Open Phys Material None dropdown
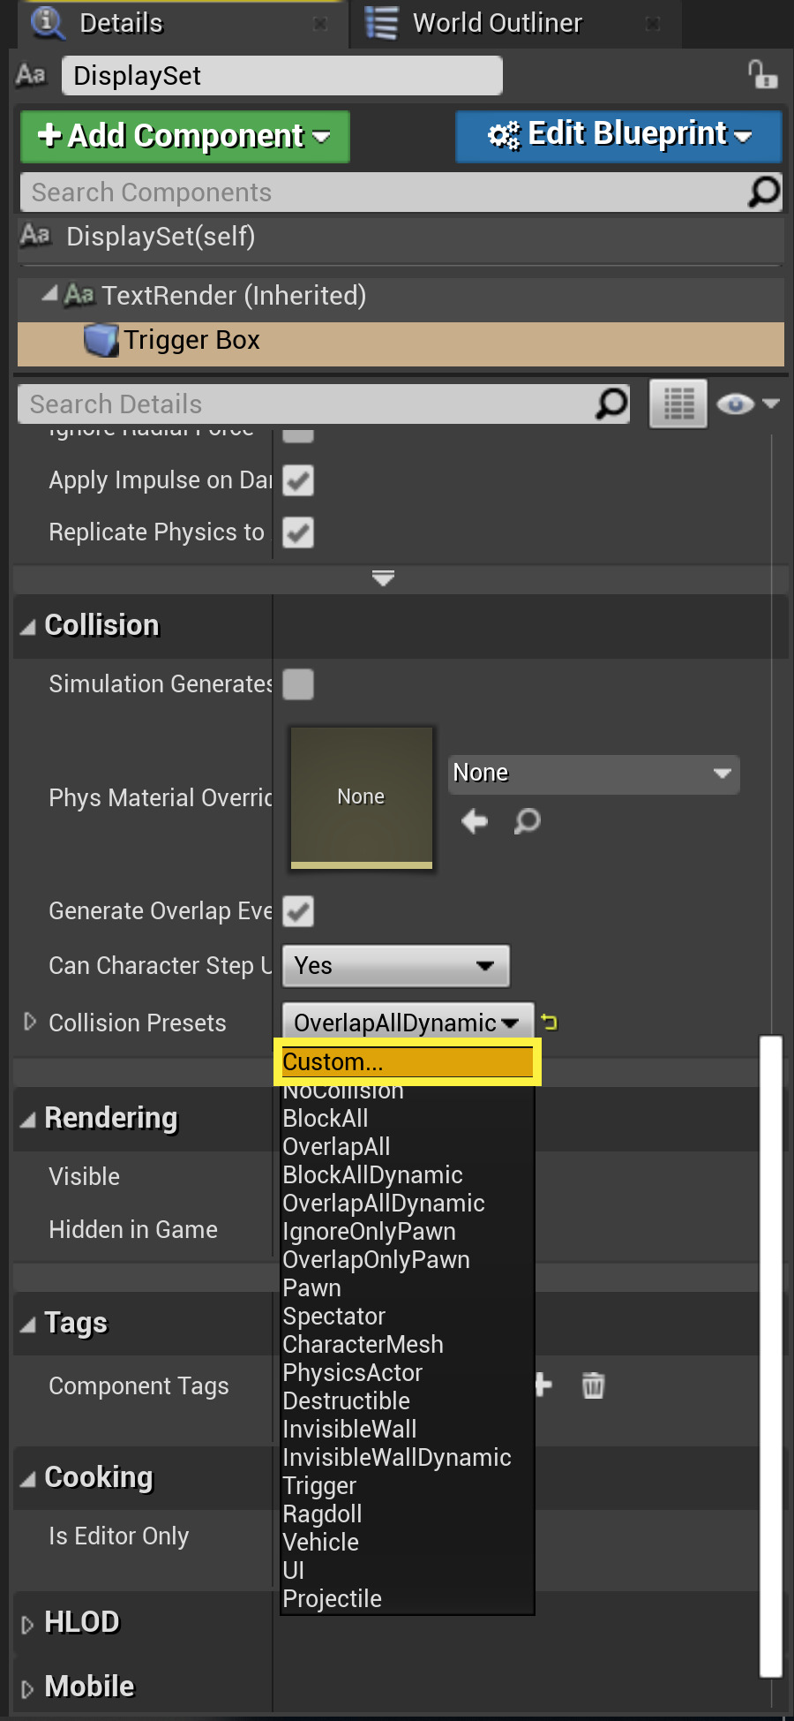 pos(594,774)
